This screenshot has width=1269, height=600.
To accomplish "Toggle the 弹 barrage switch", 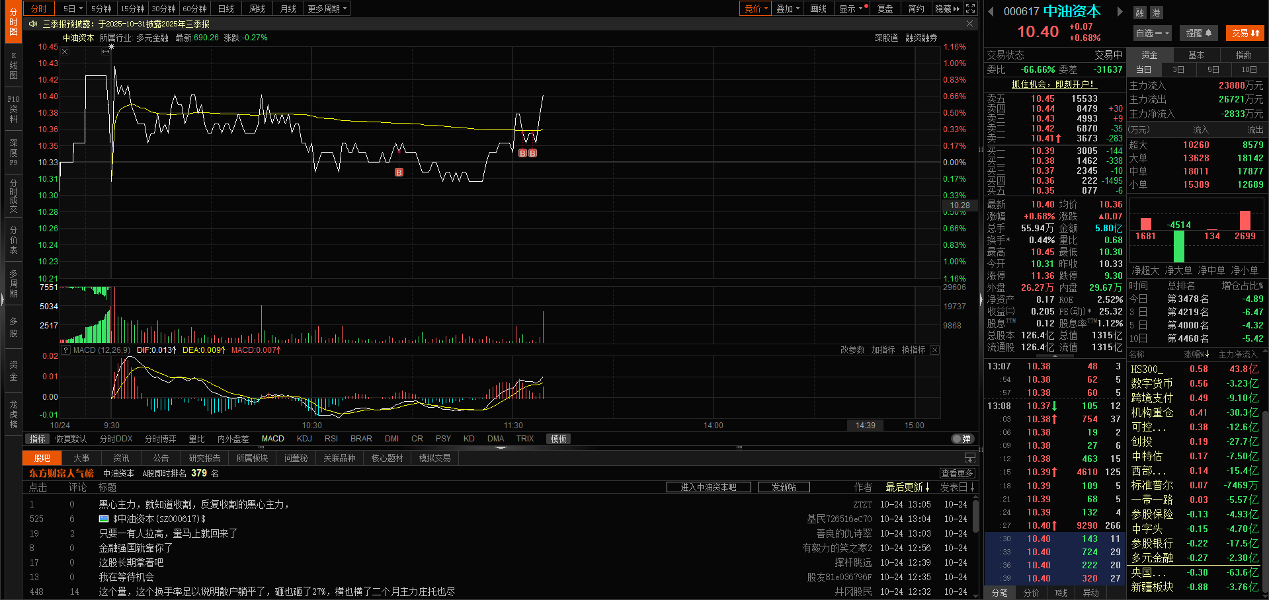I will point(962,439).
